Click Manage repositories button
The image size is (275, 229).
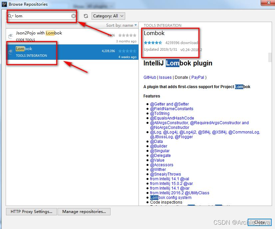[84, 212]
